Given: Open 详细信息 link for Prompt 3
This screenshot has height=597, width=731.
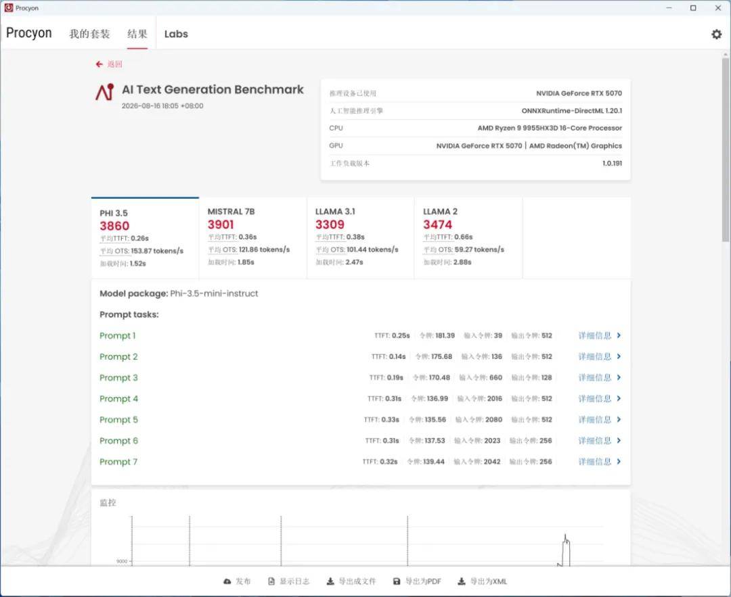Looking at the screenshot, I should pos(594,377).
